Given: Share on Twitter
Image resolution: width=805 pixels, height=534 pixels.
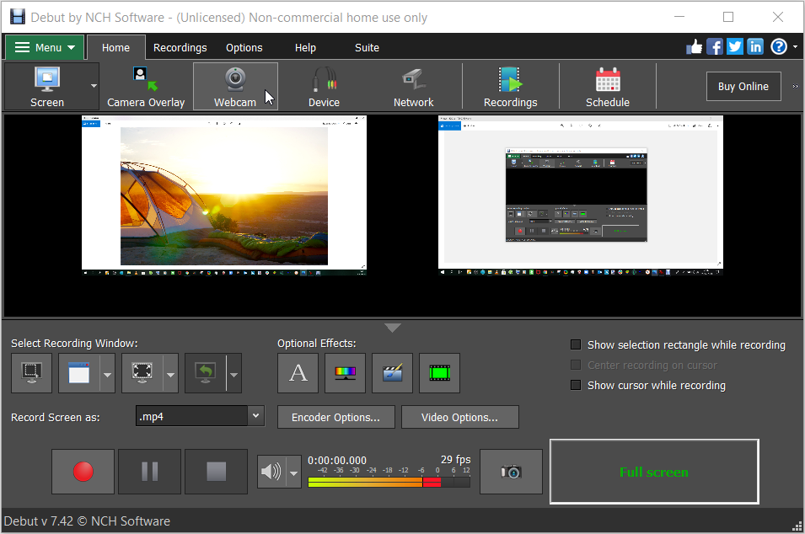Looking at the screenshot, I should click(735, 47).
